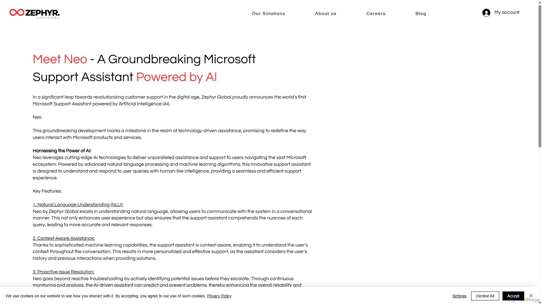542x305 pixels.
Task: Go to the About us page
Action: (326, 14)
